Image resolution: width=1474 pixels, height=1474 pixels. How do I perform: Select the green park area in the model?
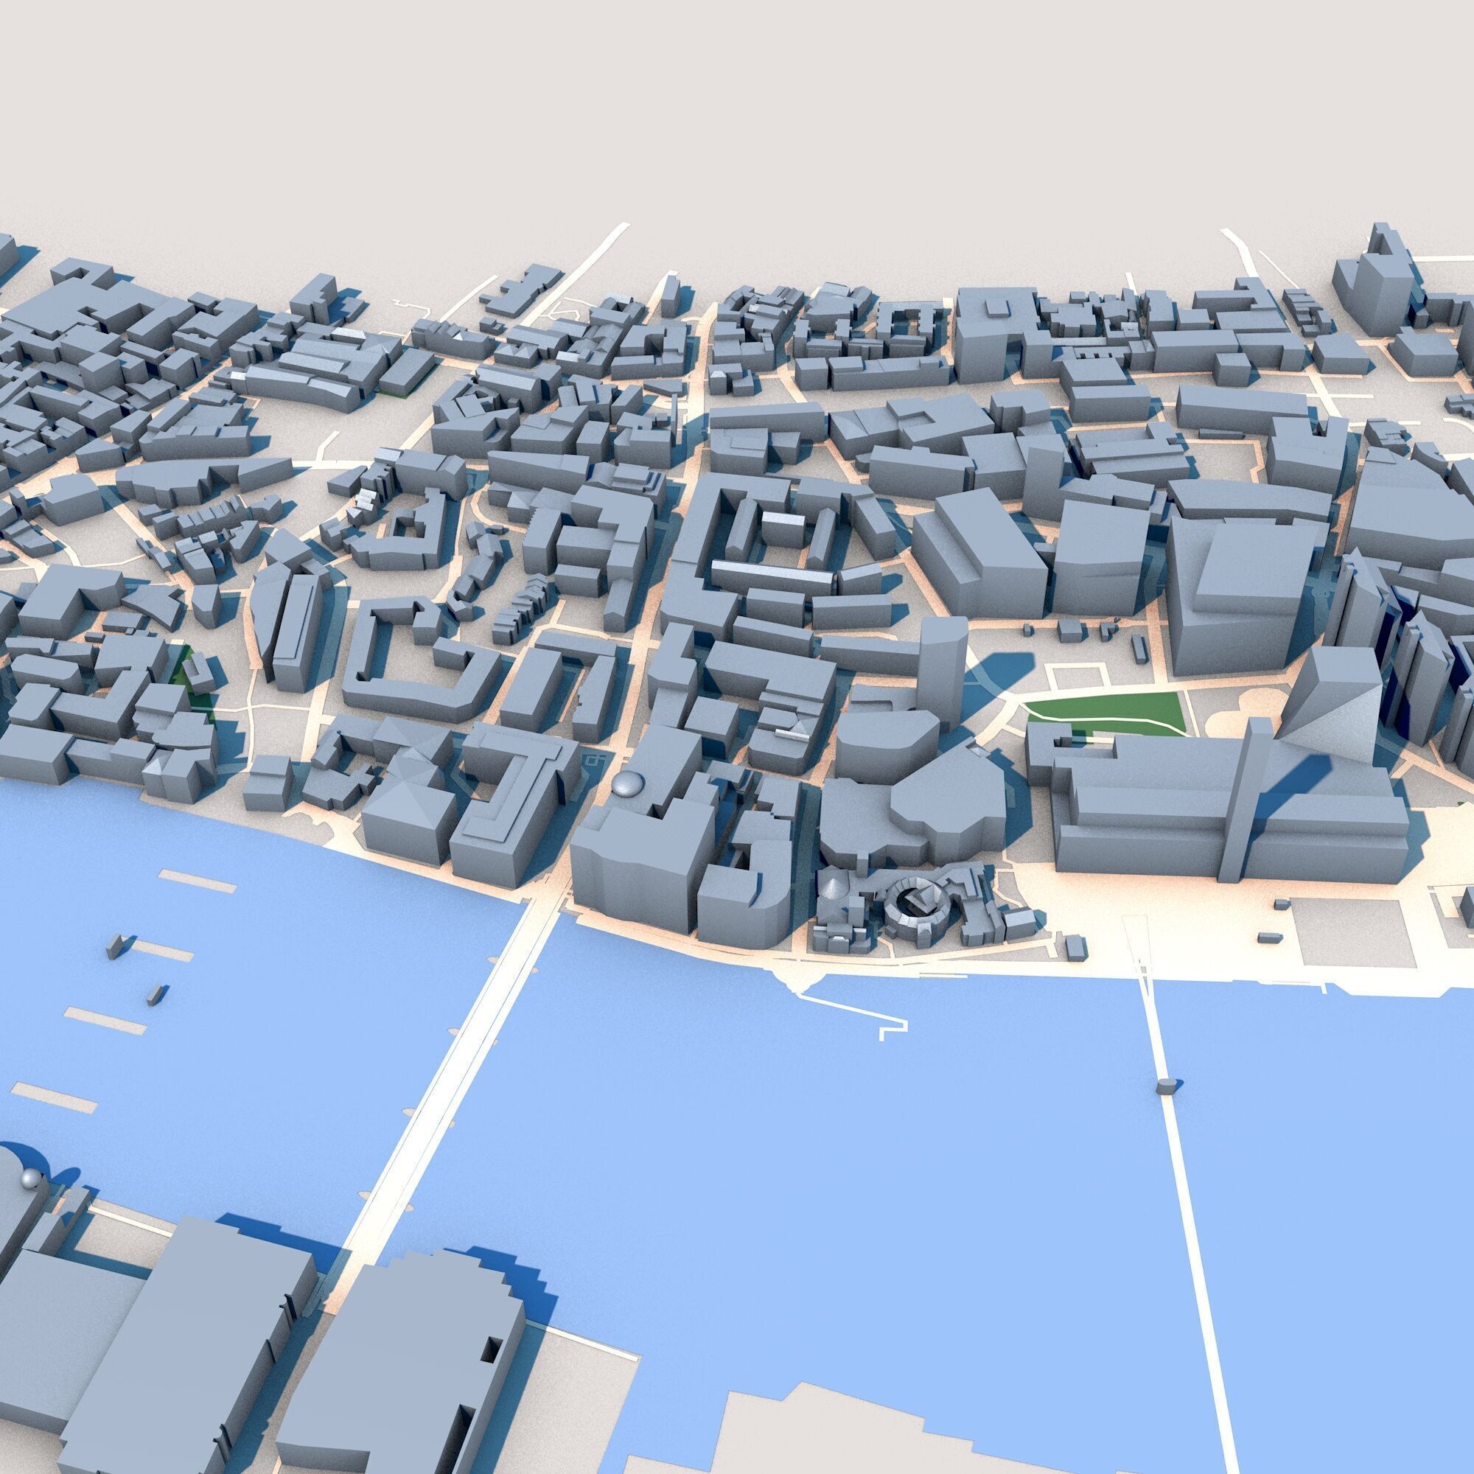(x=1106, y=714)
